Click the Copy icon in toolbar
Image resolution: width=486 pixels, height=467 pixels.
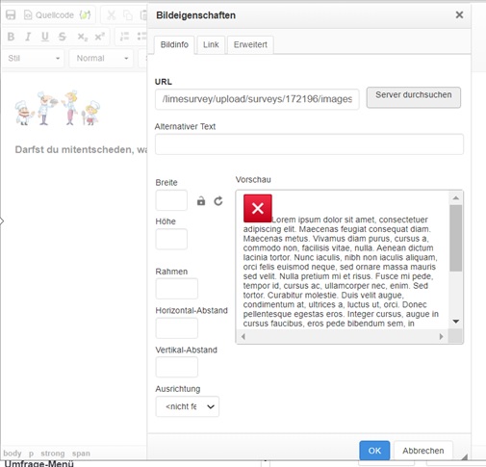click(x=128, y=15)
